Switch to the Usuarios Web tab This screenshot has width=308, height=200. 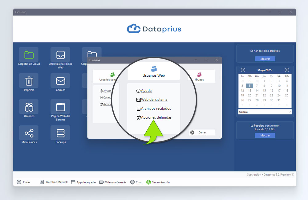pyautogui.click(x=153, y=72)
